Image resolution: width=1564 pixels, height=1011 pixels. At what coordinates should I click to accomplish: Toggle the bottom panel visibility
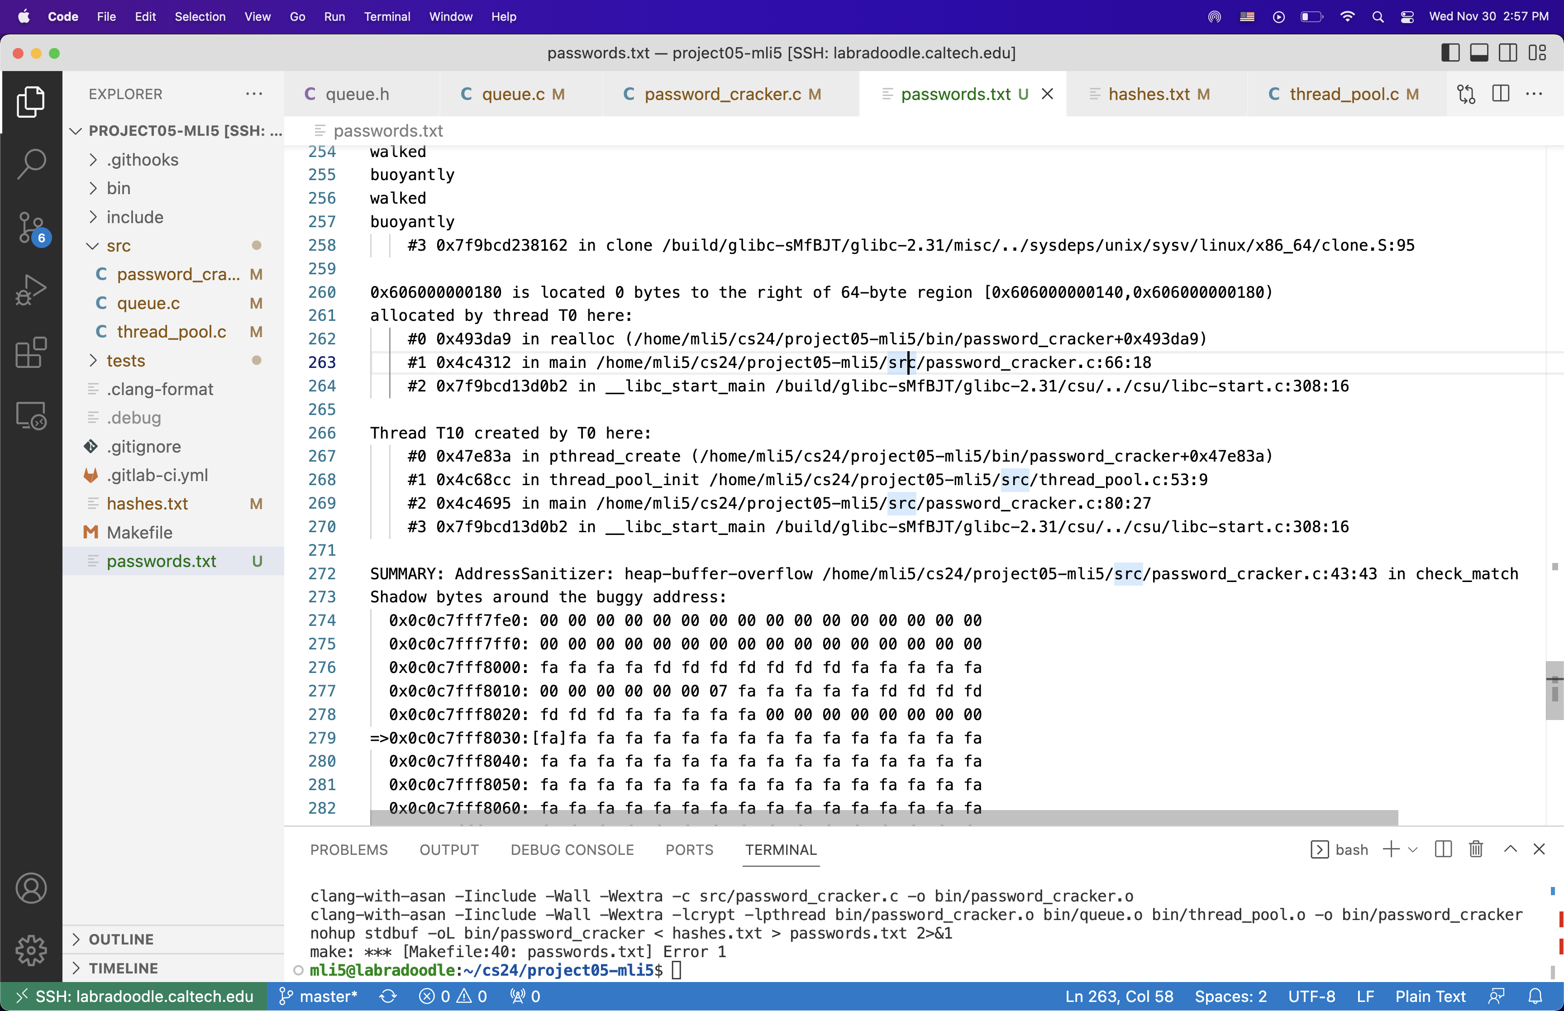coord(1478,53)
